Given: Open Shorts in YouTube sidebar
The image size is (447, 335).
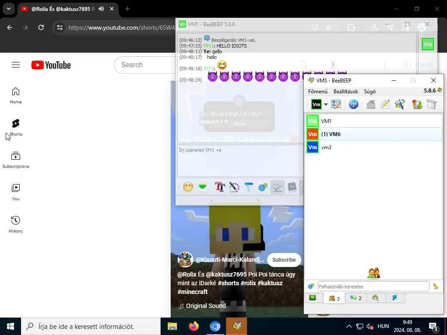Looking at the screenshot, I should pyautogui.click(x=16, y=128).
